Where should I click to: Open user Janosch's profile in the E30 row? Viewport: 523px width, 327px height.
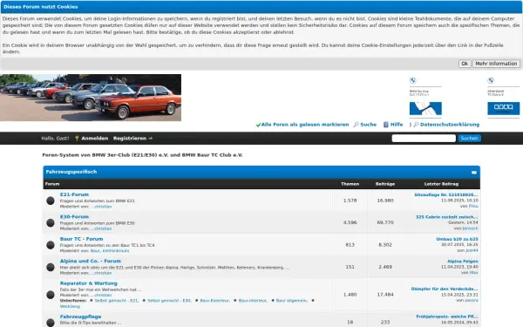click(x=470, y=228)
